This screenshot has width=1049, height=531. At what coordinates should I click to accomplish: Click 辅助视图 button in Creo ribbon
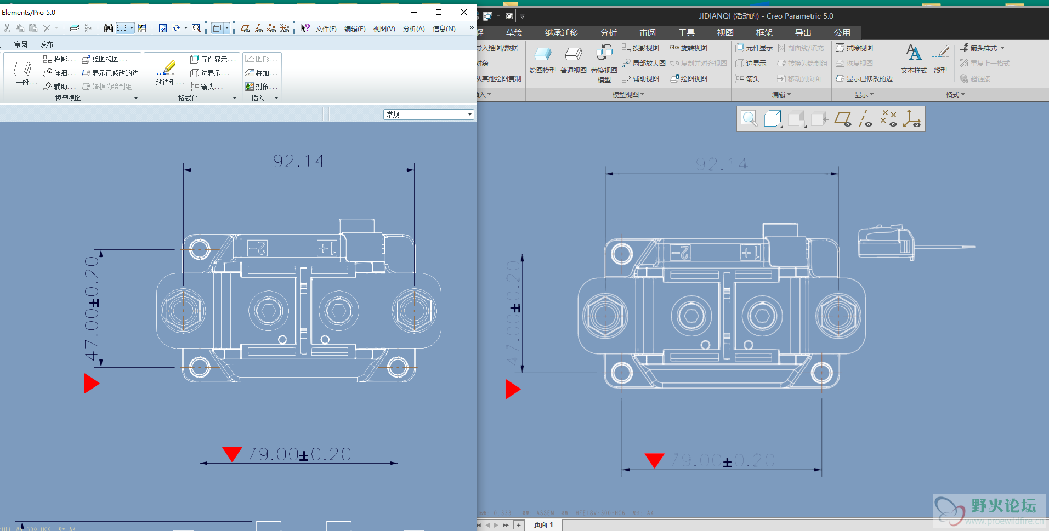[640, 78]
